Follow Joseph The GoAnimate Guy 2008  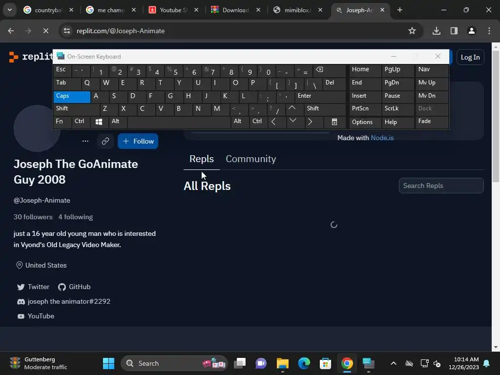point(138,141)
